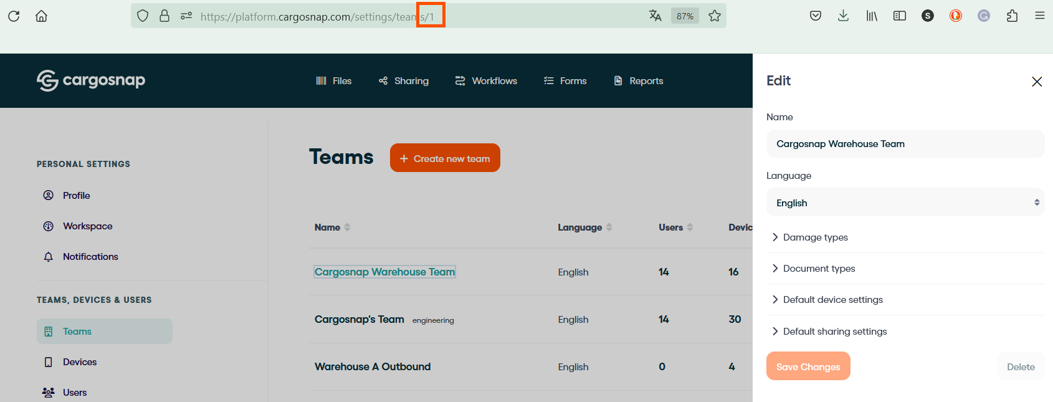Sort the table by Name column arrows
The image size is (1053, 402).
tap(347, 227)
